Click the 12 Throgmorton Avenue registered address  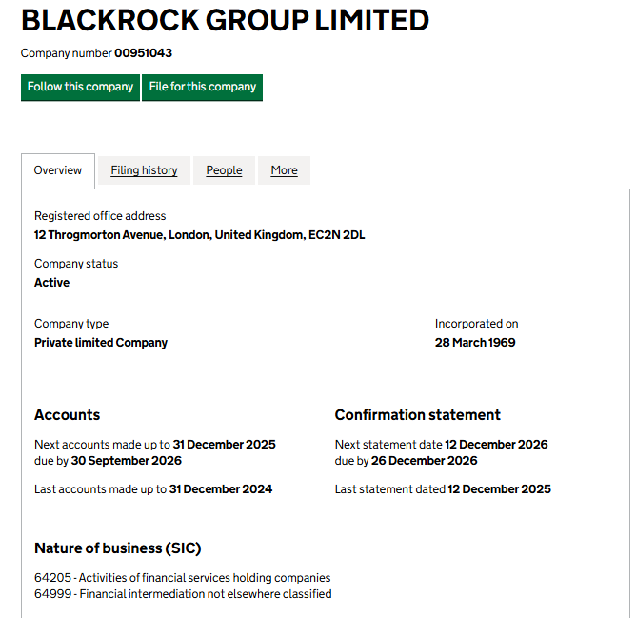point(199,234)
